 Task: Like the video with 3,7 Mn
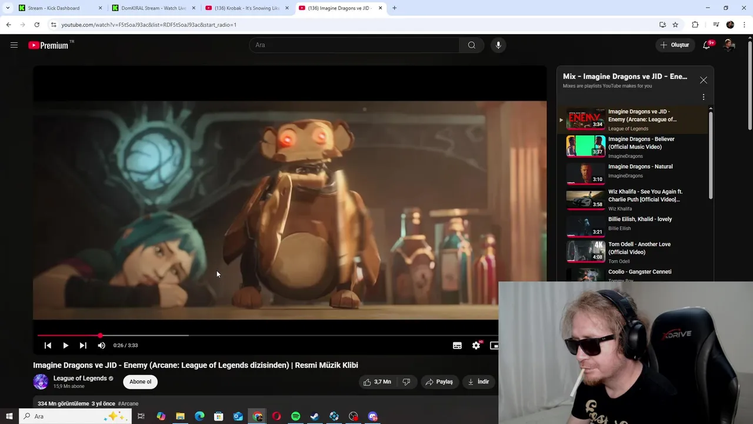377,382
